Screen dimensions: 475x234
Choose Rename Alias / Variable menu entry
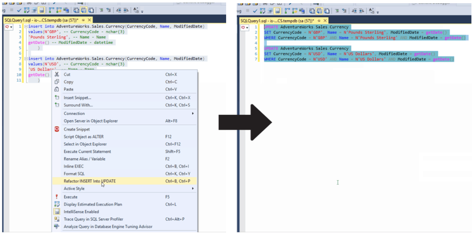point(124,159)
